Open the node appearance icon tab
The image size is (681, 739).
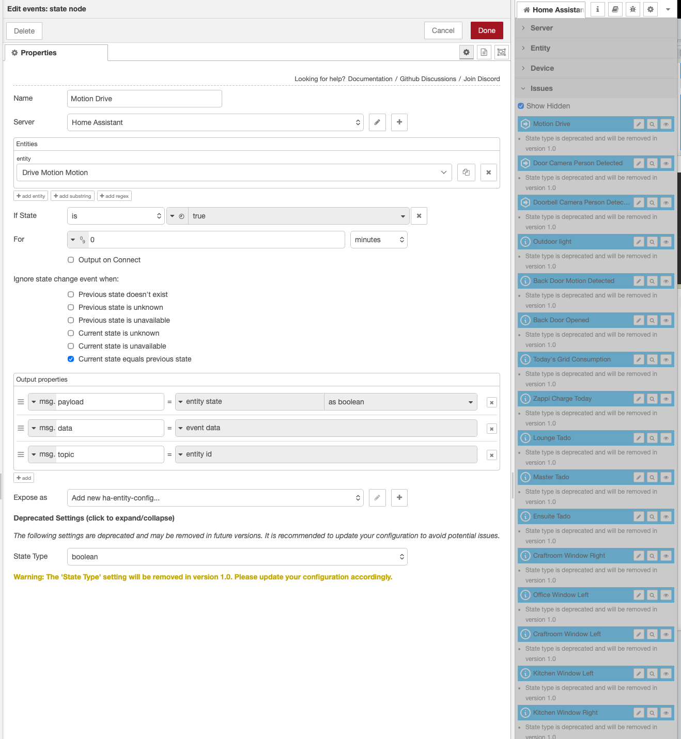click(501, 52)
